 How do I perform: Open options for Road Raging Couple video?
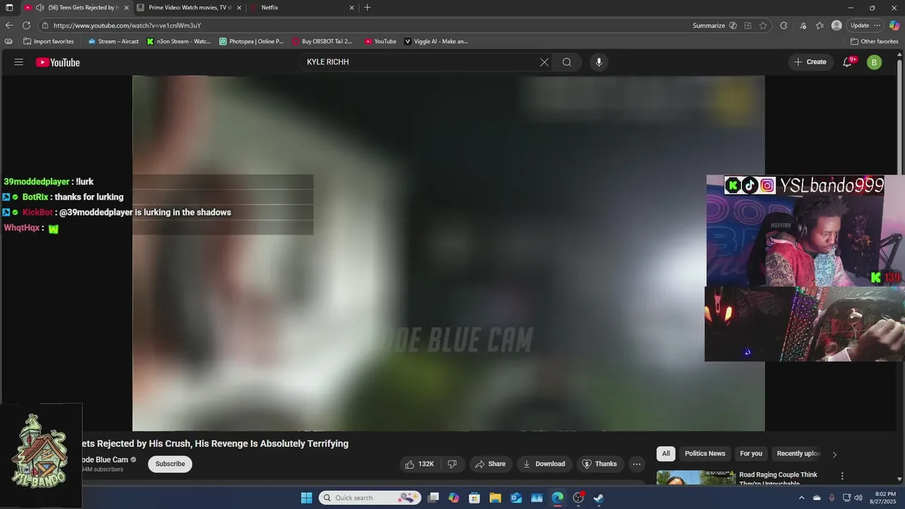pyautogui.click(x=842, y=476)
